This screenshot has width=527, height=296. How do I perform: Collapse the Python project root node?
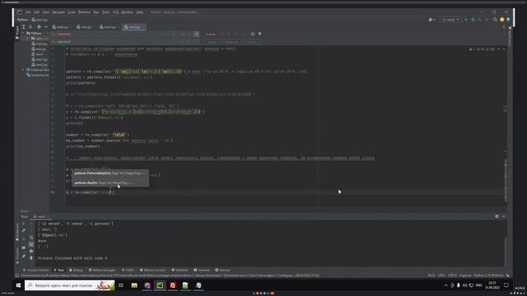coord(23,33)
